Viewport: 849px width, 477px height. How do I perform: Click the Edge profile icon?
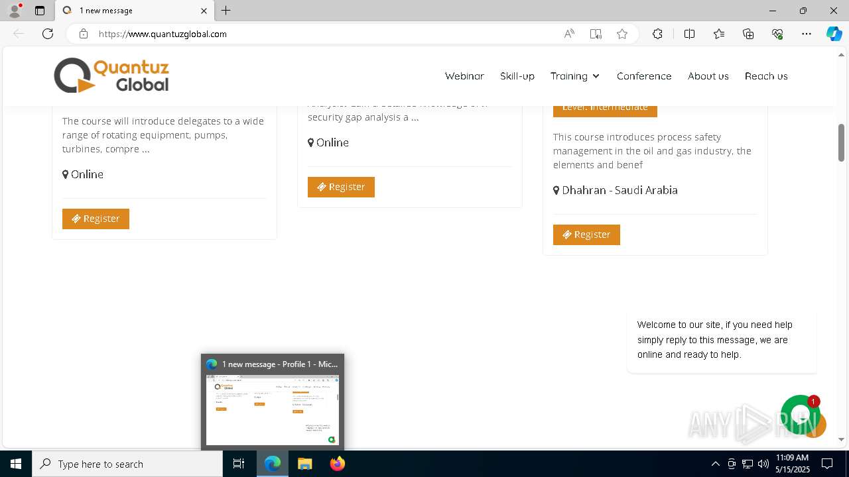point(14,11)
